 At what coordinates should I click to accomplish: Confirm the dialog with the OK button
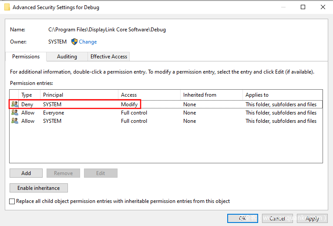pos(242,218)
